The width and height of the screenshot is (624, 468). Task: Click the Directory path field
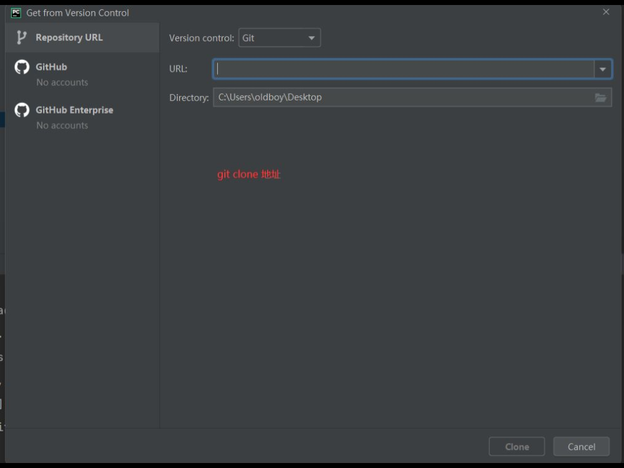tap(412, 97)
